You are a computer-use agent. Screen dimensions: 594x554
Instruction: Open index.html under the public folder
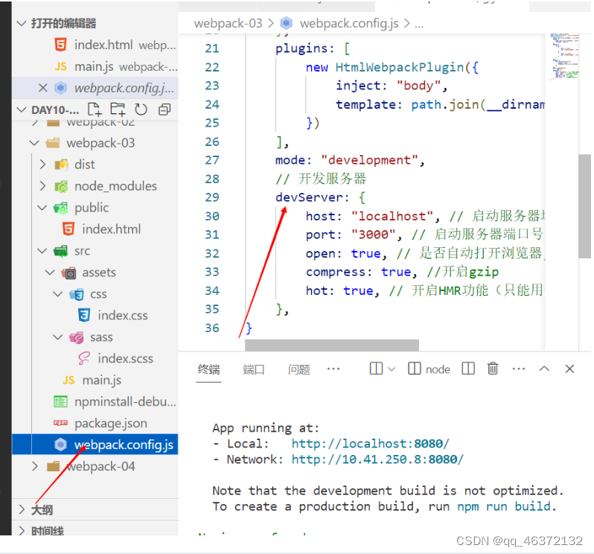tap(112, 229)
